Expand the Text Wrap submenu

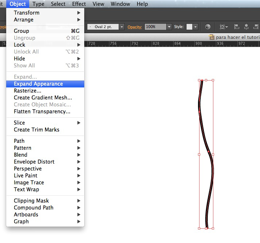point(45,189)
